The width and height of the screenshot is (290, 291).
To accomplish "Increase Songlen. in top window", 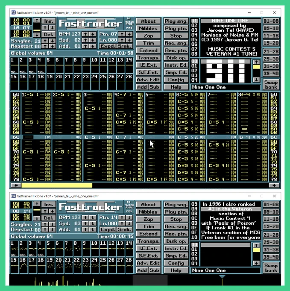I will 45,41.
